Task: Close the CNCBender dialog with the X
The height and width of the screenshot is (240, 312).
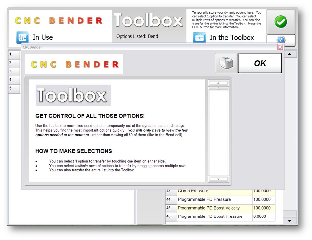Action: [280, 47]
